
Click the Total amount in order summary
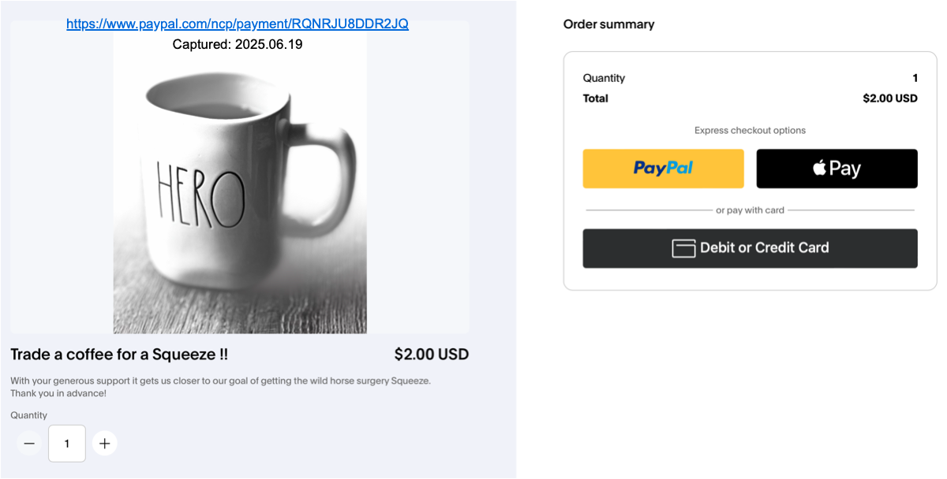tap(889, 98)
